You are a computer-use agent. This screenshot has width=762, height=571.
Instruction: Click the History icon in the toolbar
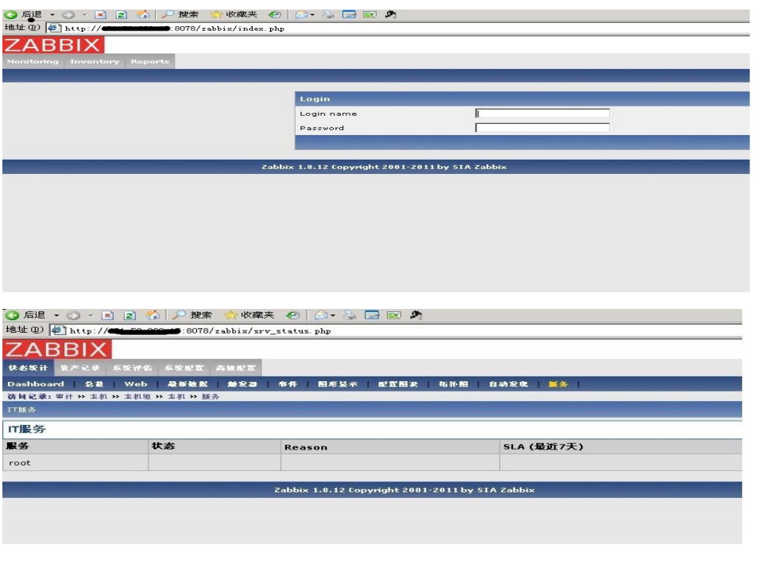tap(275, 14)
